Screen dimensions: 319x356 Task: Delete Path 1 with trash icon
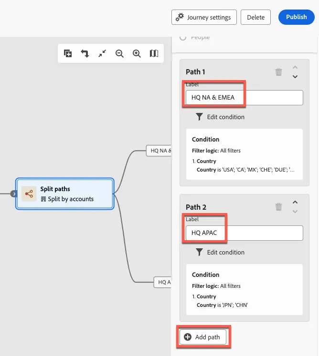coord(279,72)
